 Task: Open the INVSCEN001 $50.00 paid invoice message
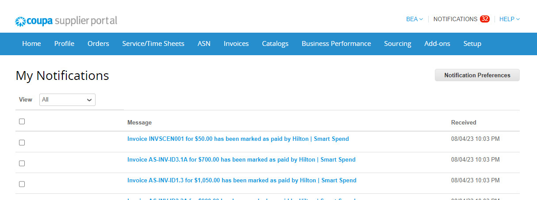point(238,139)
